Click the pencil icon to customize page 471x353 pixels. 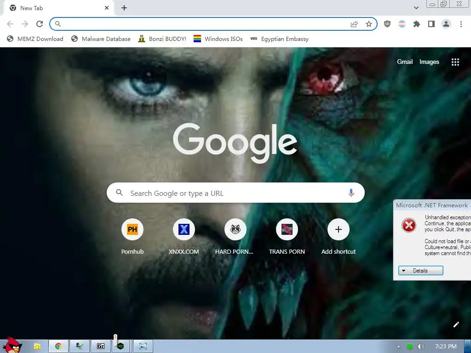456,325
